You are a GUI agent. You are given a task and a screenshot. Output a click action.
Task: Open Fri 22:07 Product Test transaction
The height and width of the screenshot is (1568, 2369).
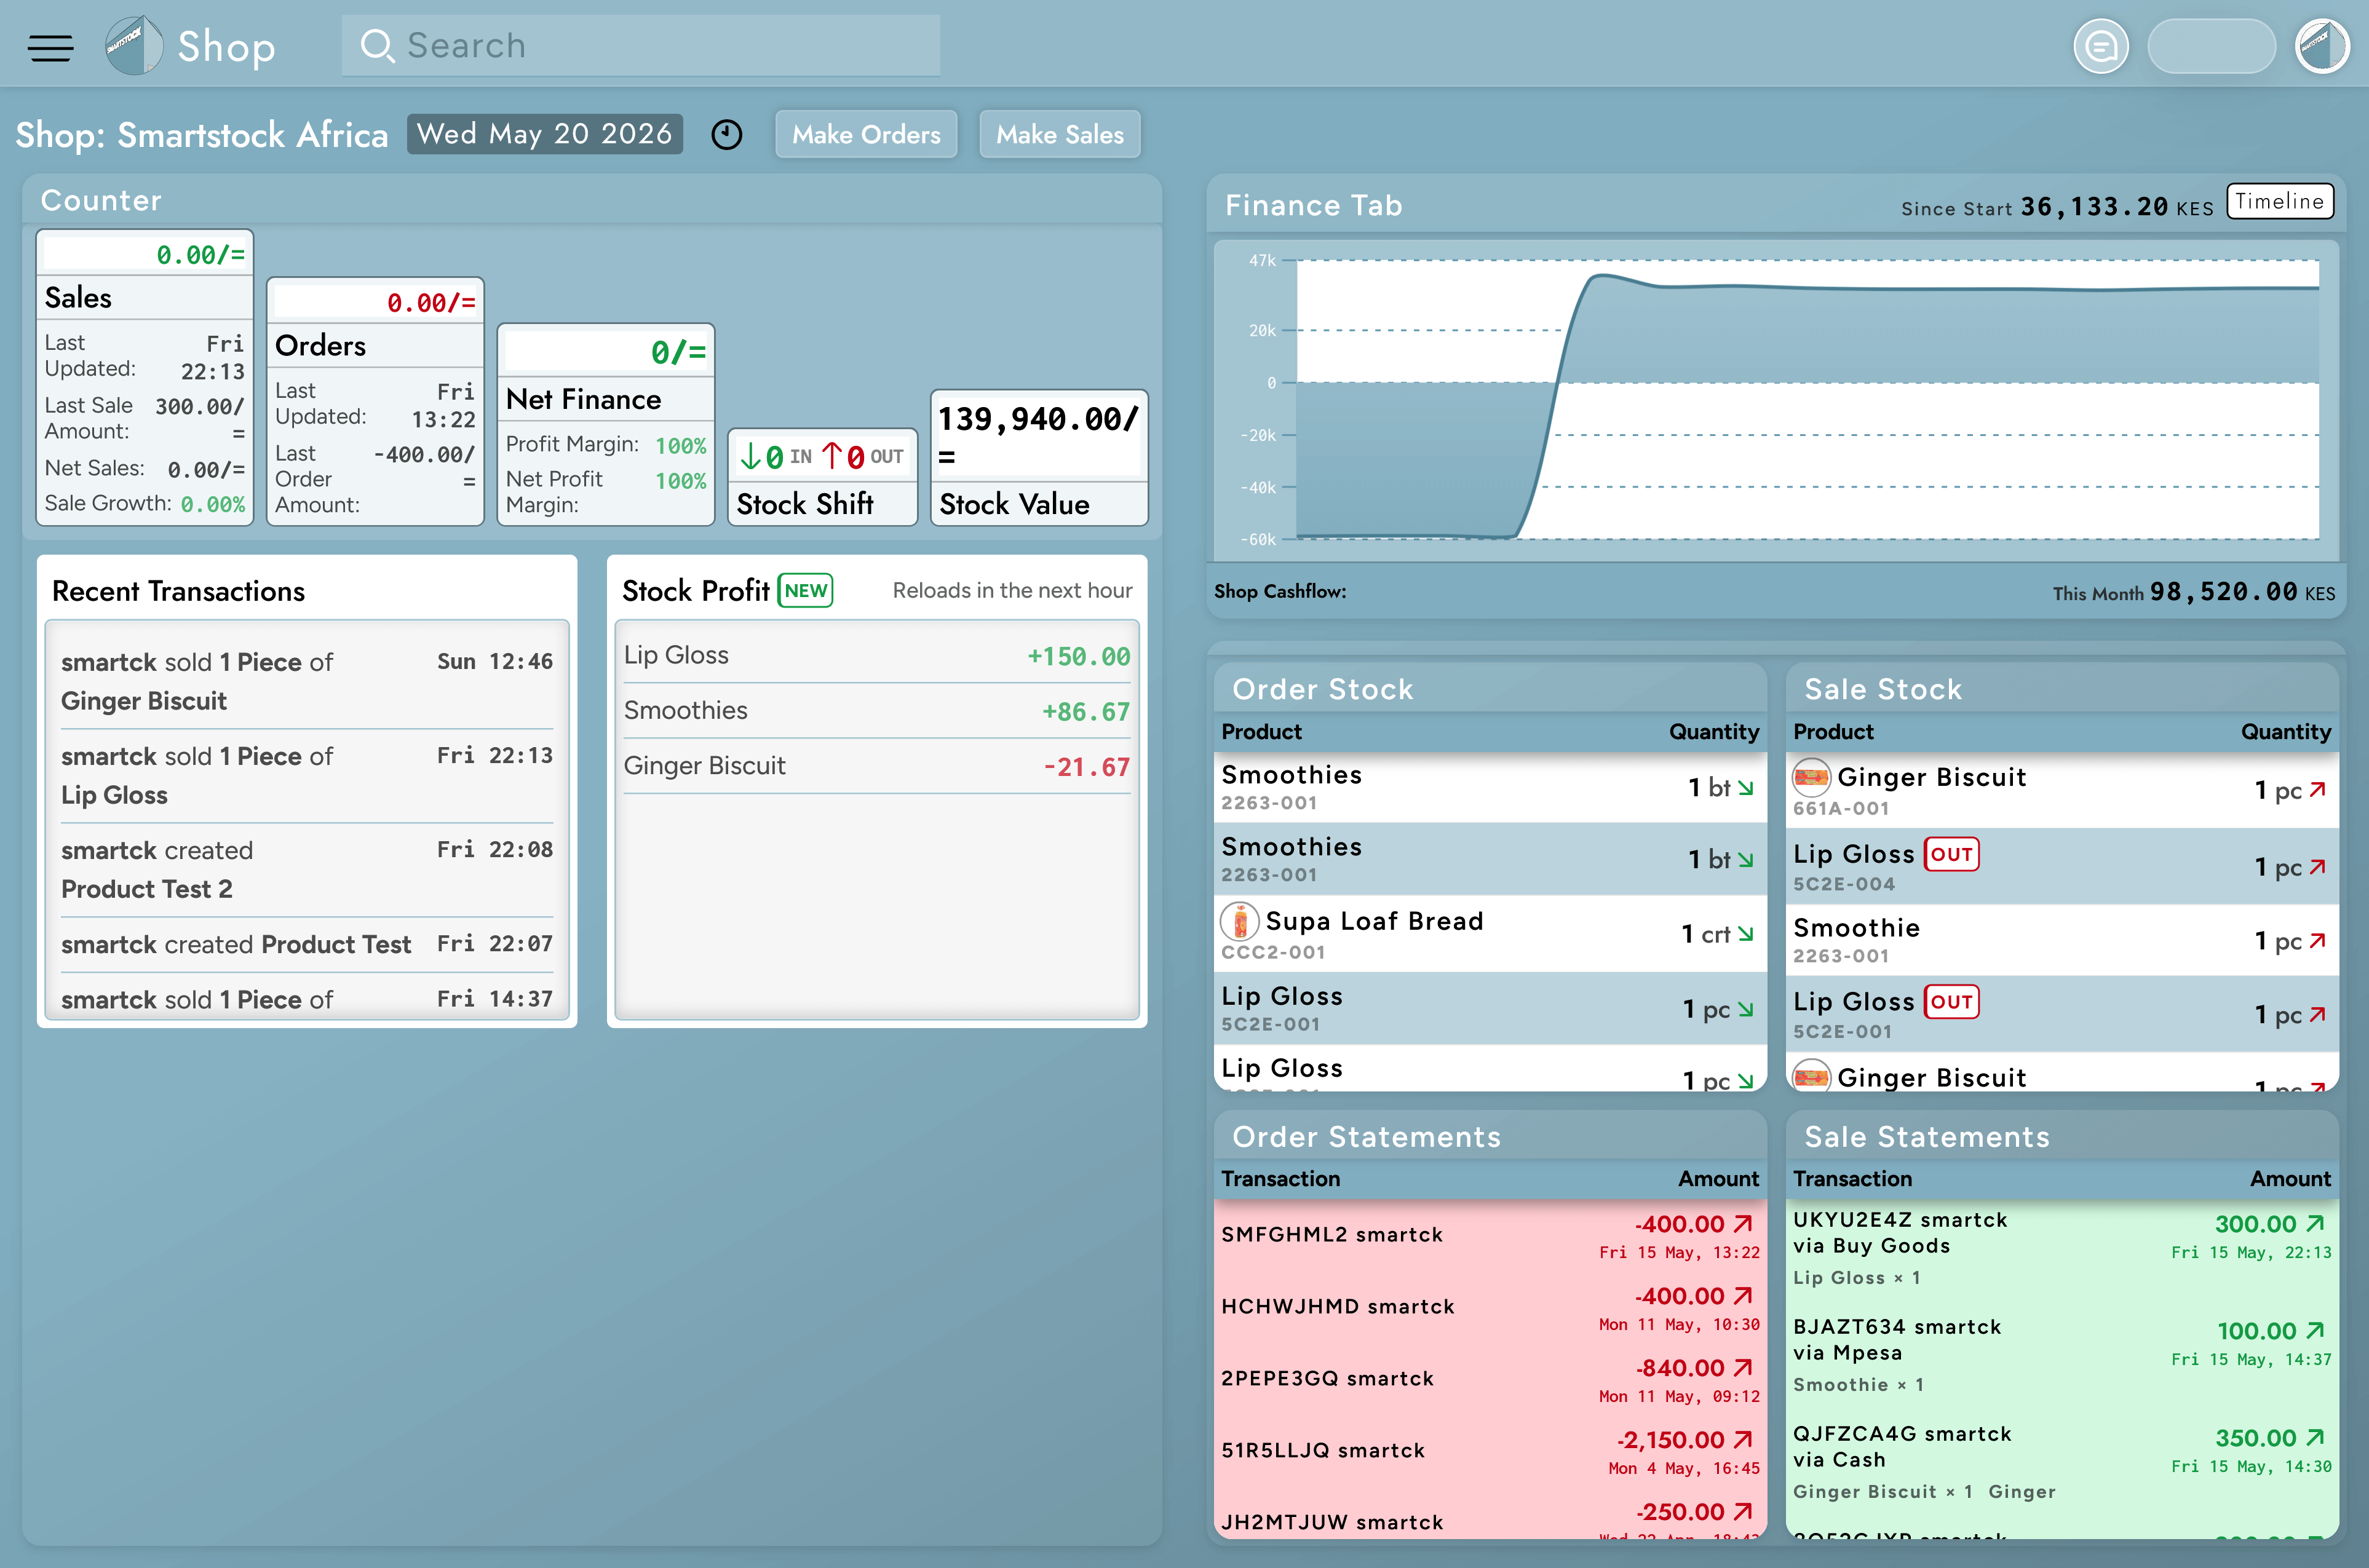307,944
